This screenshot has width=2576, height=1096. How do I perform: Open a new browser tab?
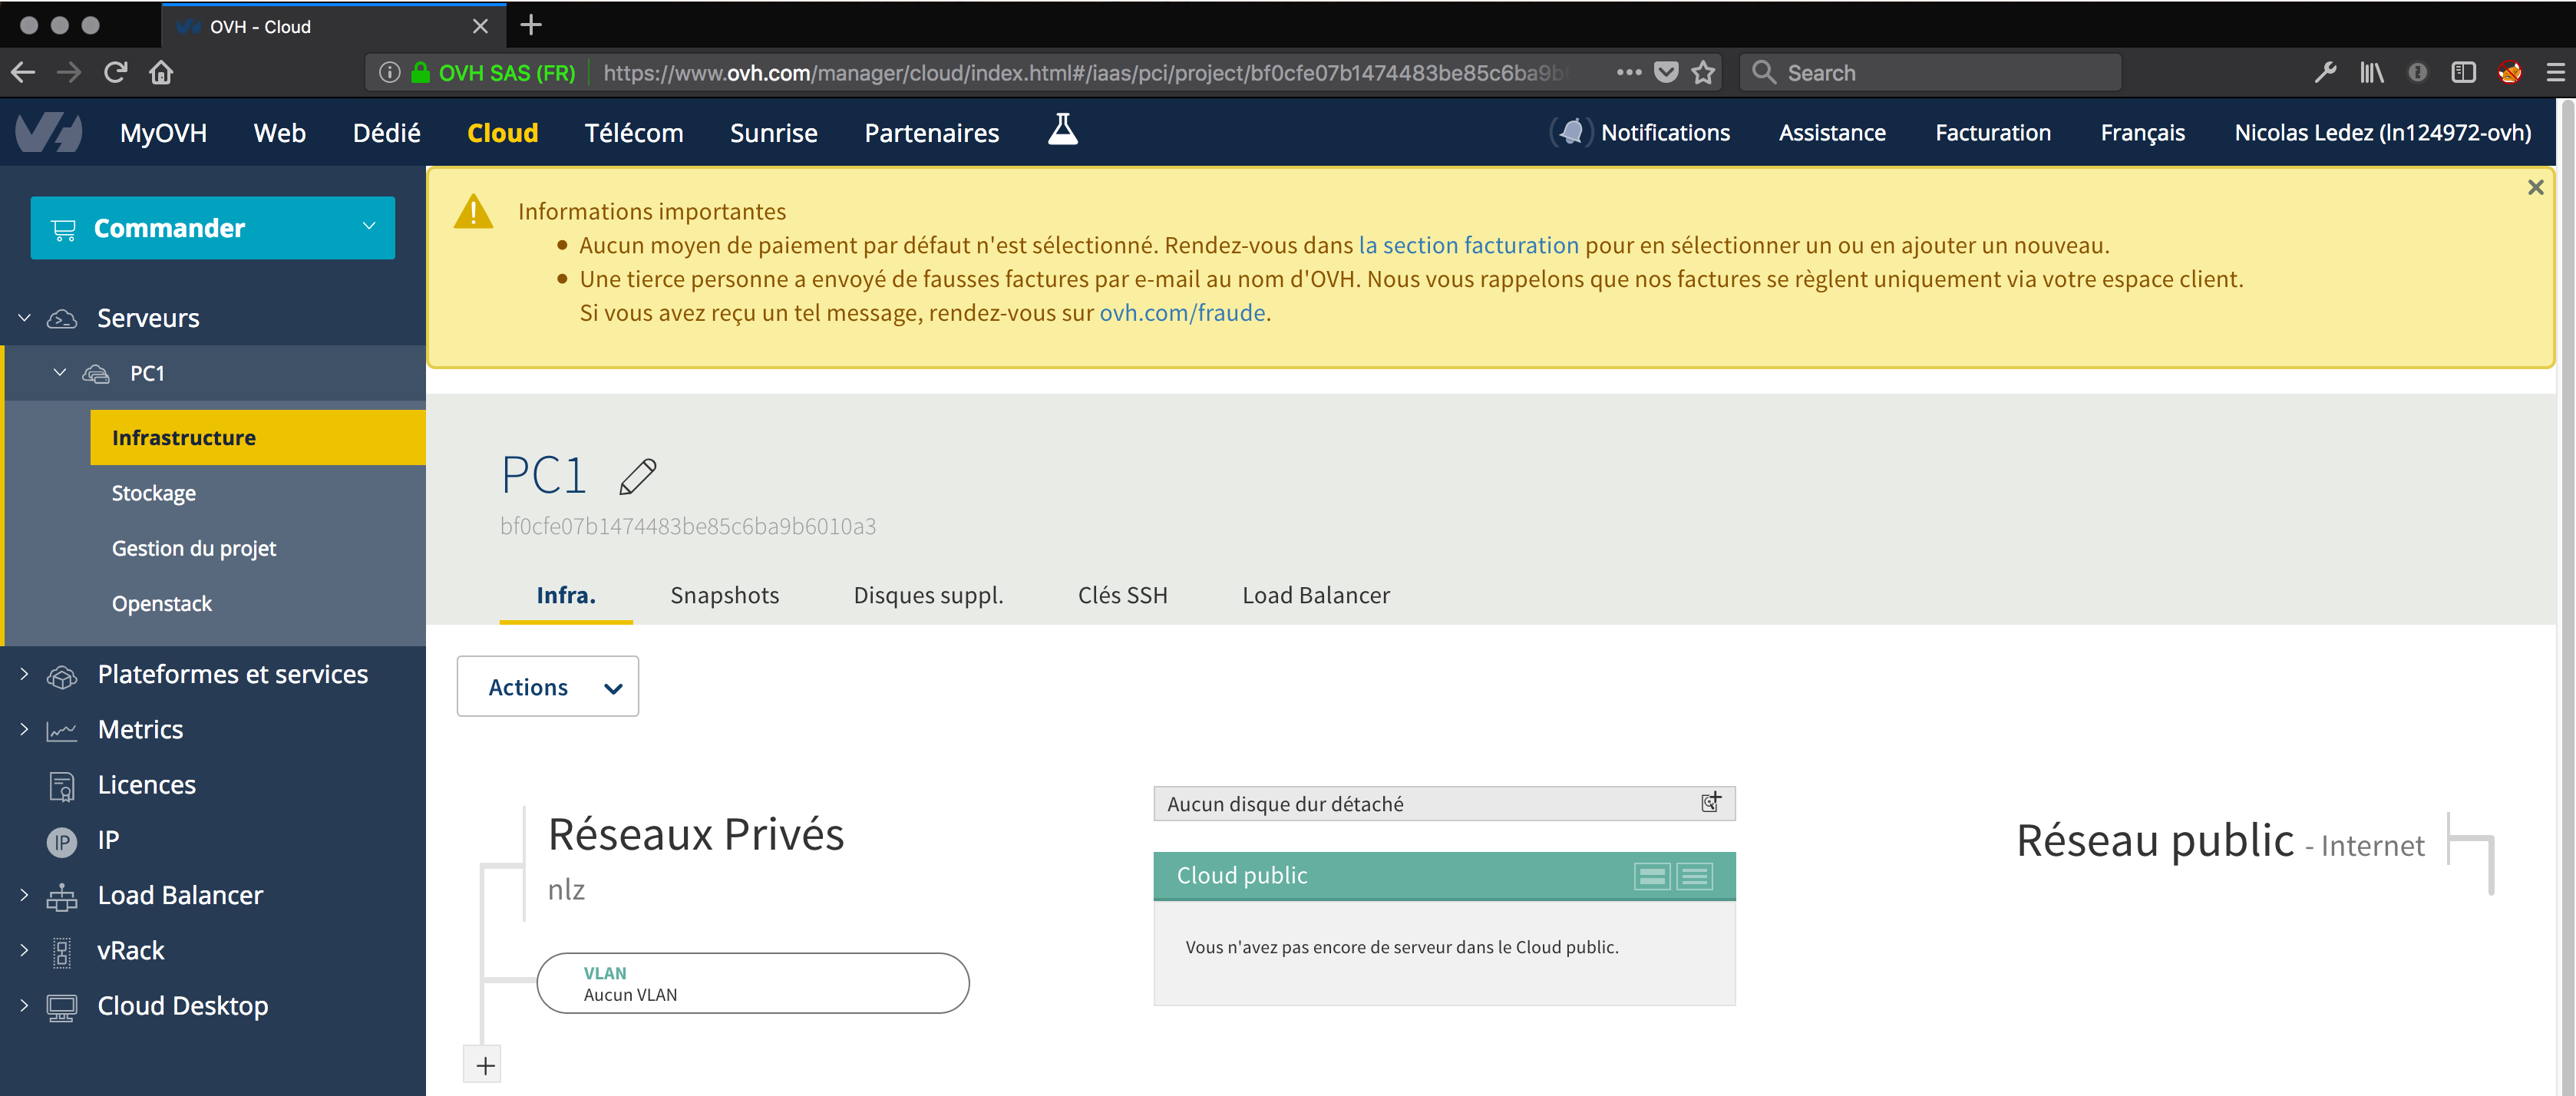tap(531, 25)
